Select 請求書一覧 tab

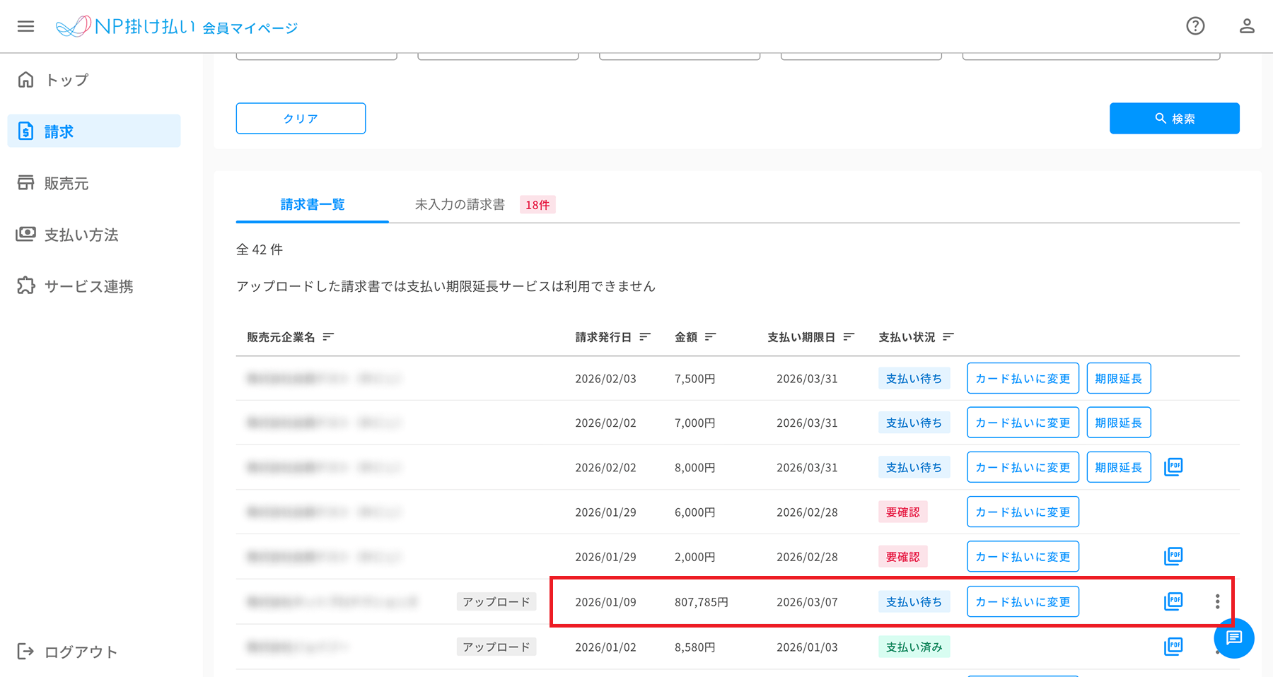pos(313,205)
